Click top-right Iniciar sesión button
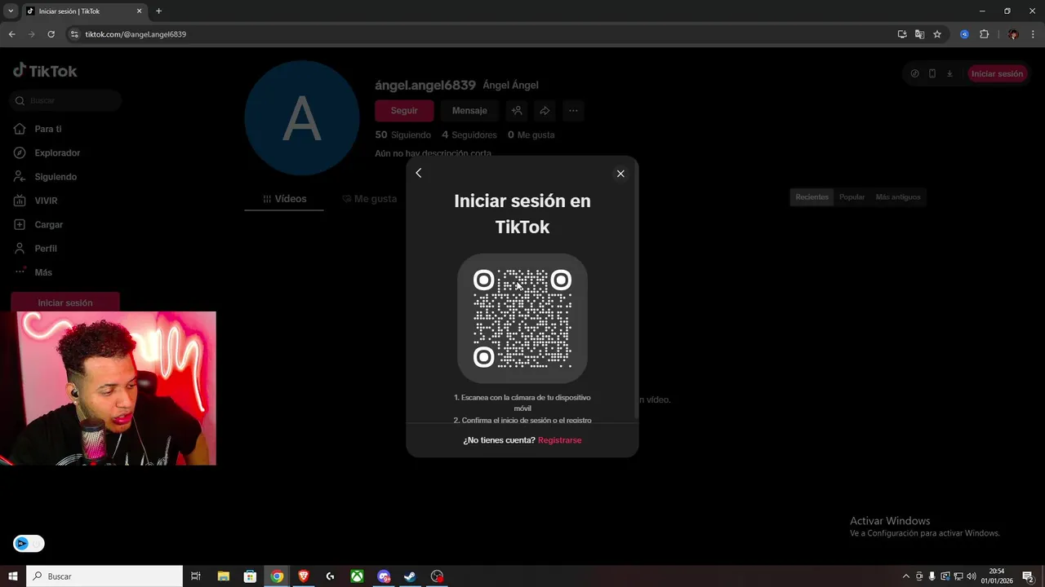This screenshot has height=587, width=1045. [x=997, y=73]
